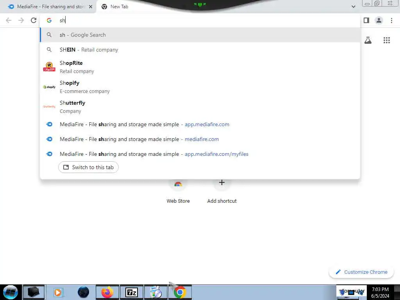The height and width of the screenshot is (300, 400).
Task: Open the disc installer taskbar icon
Action: pos(156,292)
